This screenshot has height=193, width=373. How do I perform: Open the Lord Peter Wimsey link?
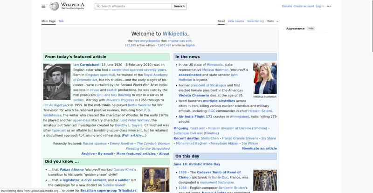[x=135, y=120]
